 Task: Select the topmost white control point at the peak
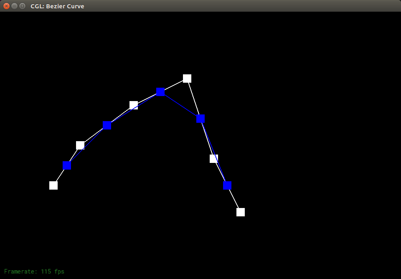(187, 79)
